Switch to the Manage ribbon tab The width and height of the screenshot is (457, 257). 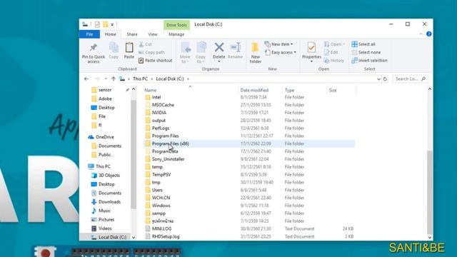(176, 34)
